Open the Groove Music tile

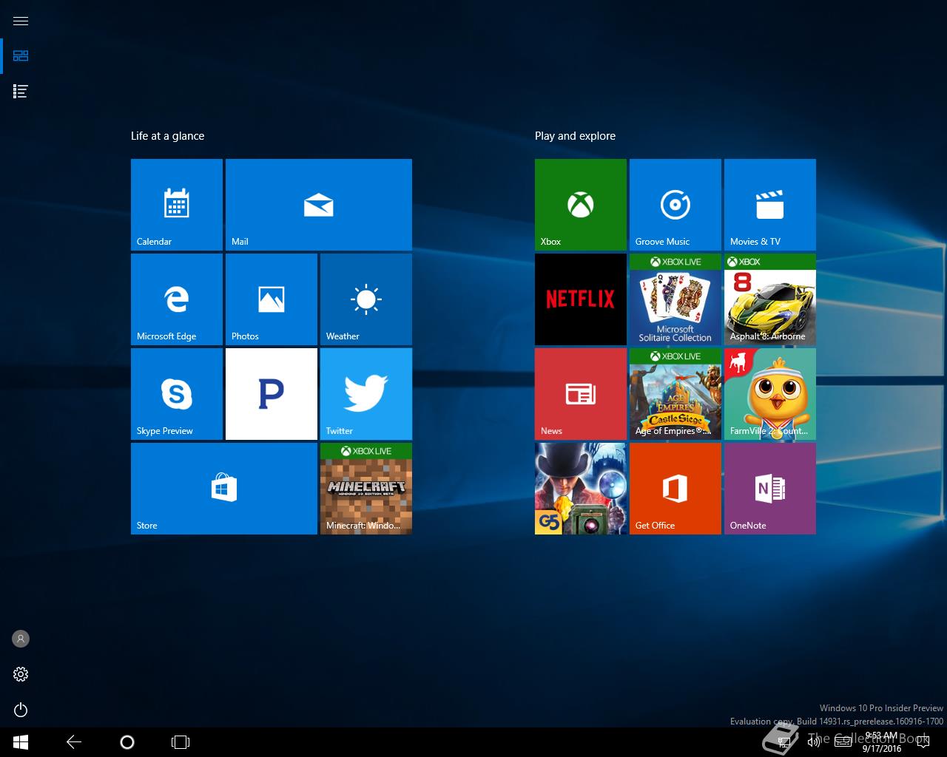[x=675, y=205]
